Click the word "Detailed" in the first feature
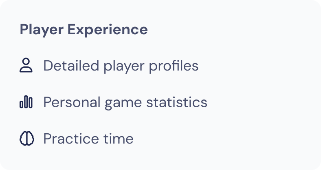The height and width of the screenshot is (170, 321). [x=71, y=66]
